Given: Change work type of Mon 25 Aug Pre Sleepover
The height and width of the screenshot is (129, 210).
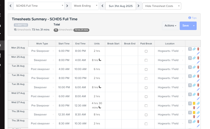Looking at the screenshot, I should pos(42,51).
